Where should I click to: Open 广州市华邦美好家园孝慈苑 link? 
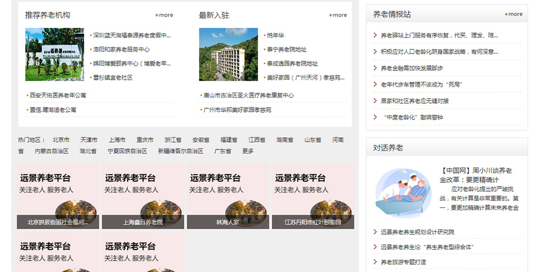tap(237, 110)
